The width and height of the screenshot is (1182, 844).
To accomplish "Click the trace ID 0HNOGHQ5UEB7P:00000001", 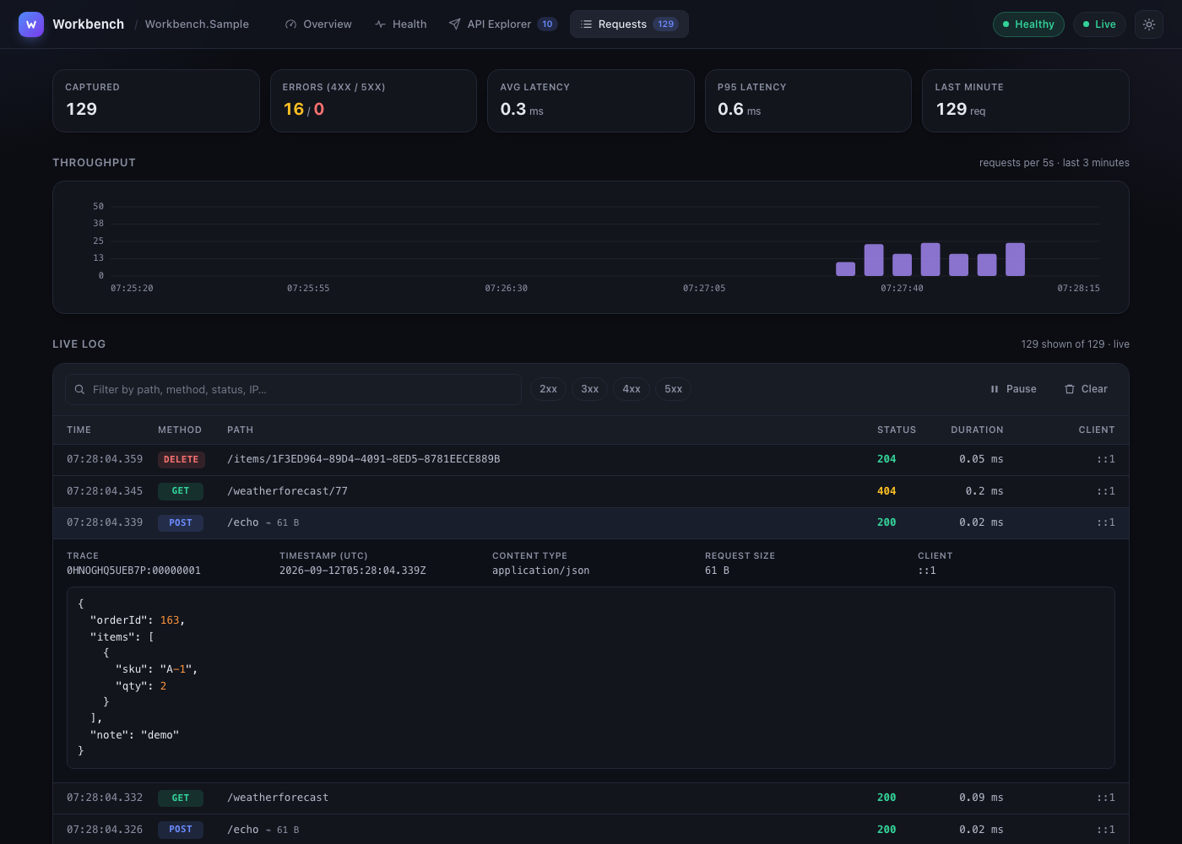I will 133,571.
